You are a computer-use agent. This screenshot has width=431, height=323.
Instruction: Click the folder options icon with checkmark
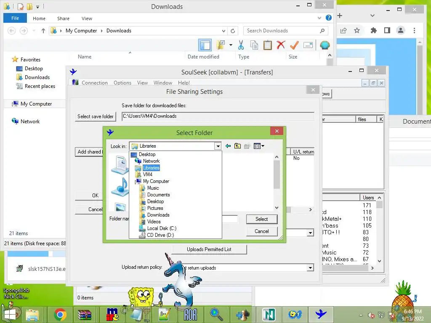(221, 45)
